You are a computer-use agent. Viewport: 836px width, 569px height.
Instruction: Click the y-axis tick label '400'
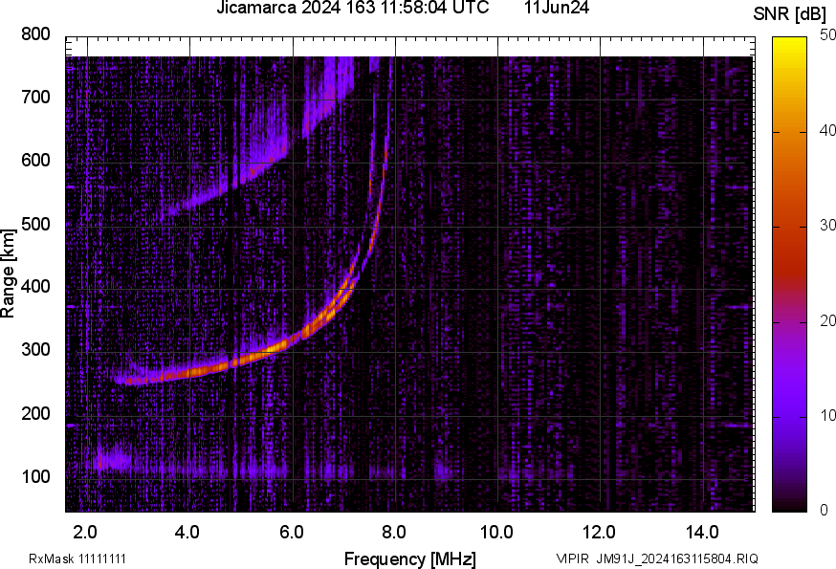click(x=35, y=287)
